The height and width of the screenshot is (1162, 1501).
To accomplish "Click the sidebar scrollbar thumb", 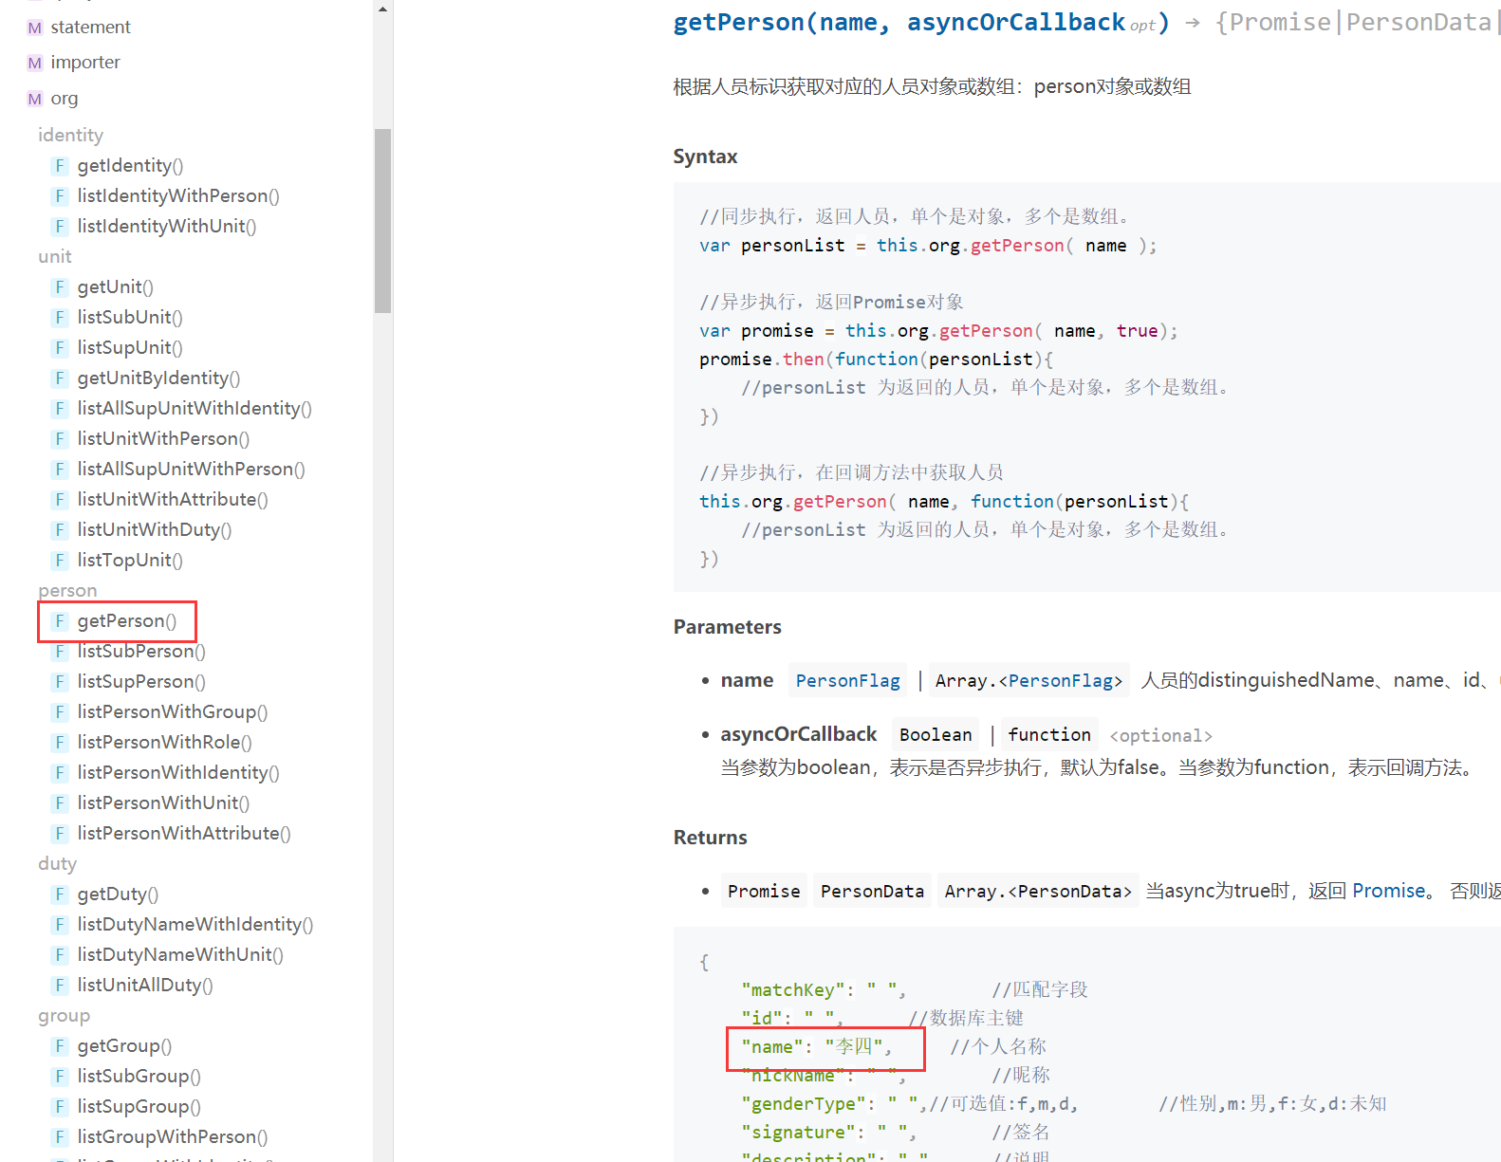I will point(382,220).
